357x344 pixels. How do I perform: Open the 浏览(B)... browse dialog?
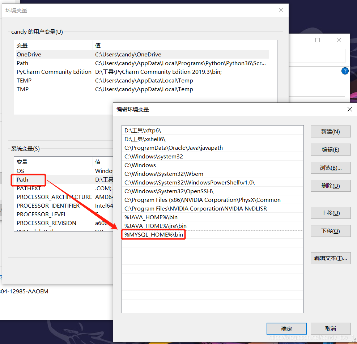tap(330, 167)
